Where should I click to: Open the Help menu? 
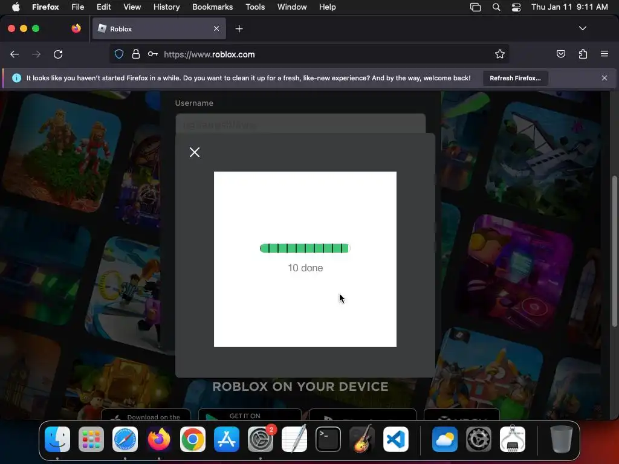327,7
